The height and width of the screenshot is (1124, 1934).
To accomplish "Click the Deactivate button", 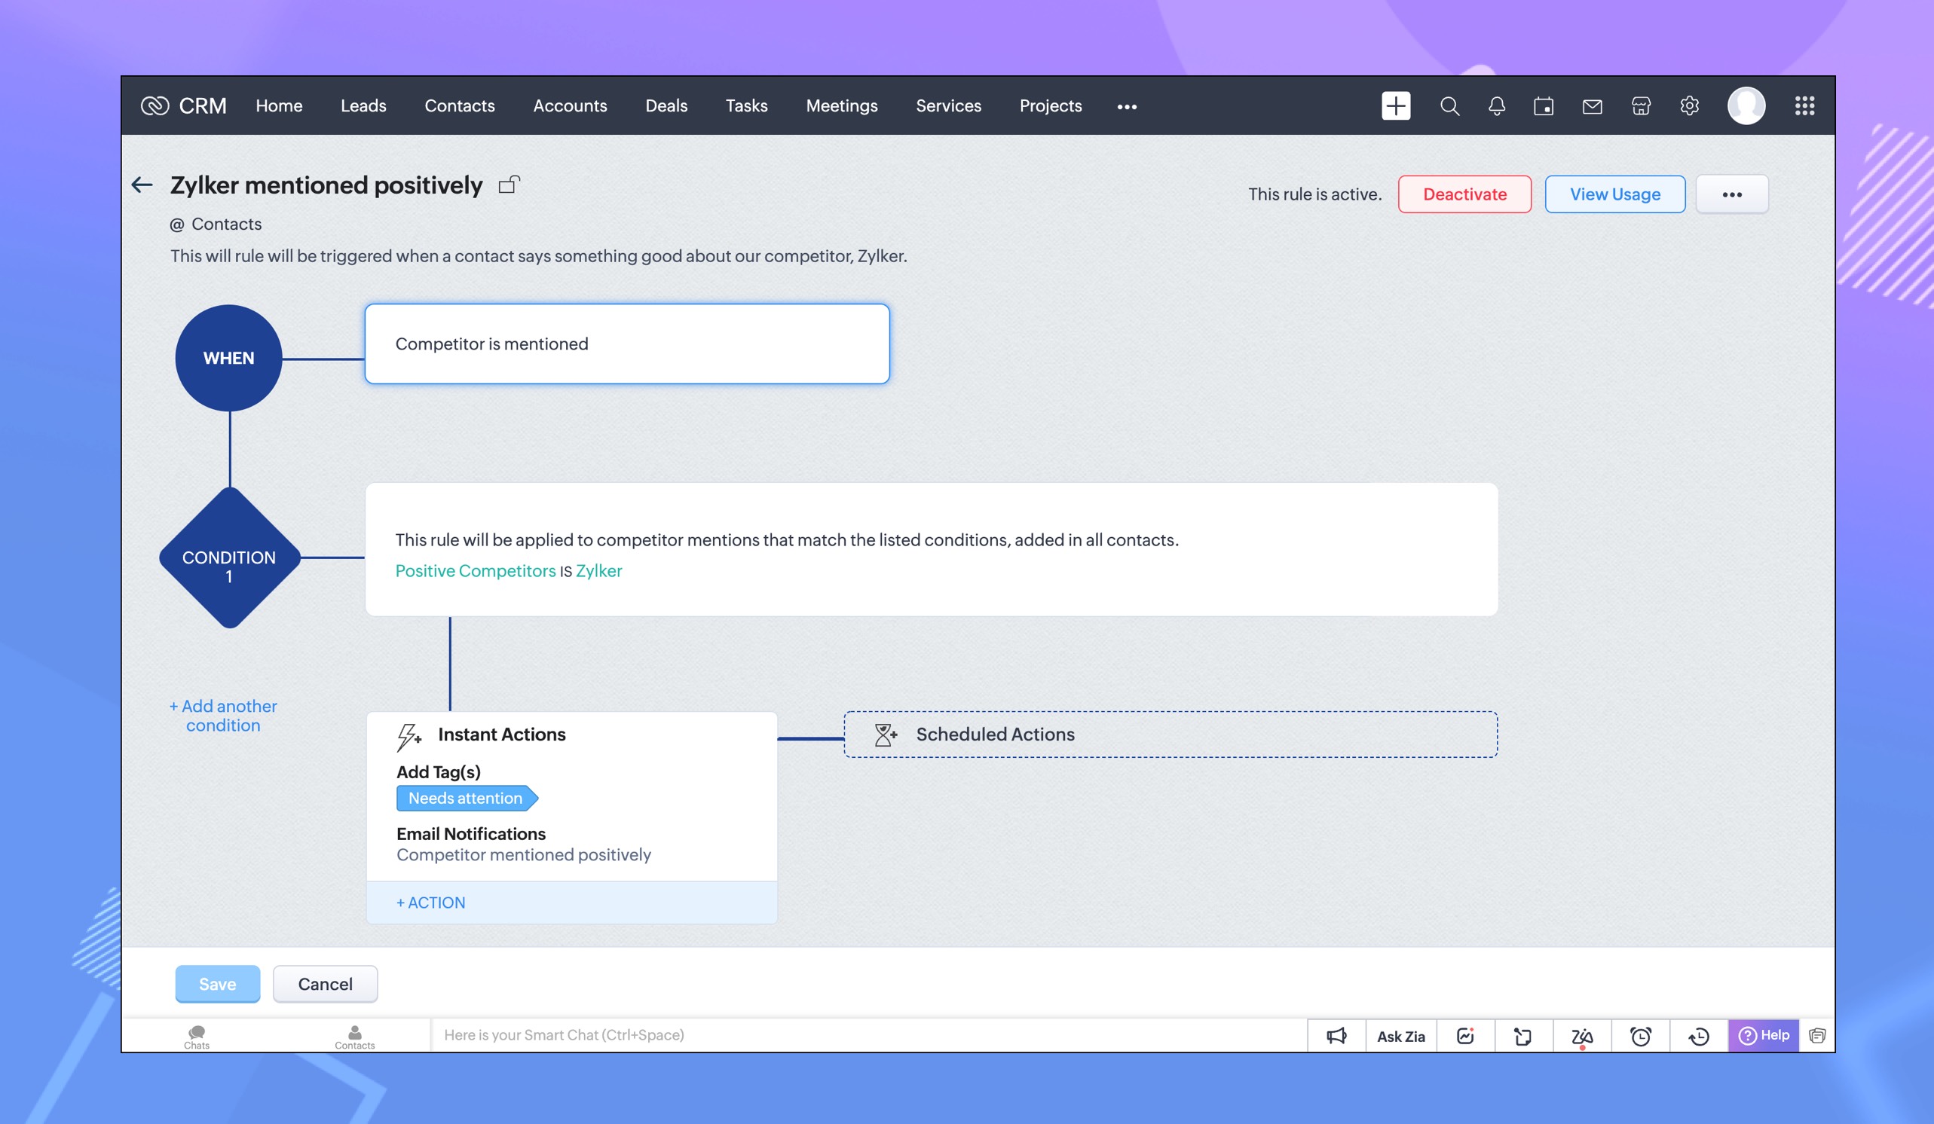I will [1464, 194].
